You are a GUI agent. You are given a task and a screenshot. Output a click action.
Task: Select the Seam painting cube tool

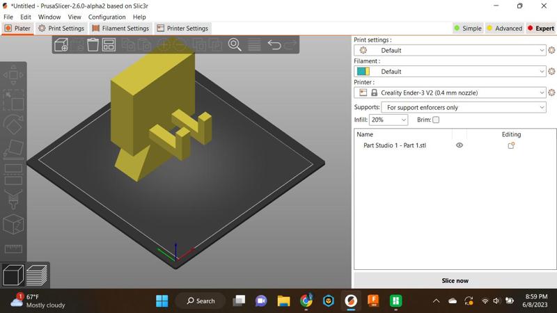(x=13, y=224)
